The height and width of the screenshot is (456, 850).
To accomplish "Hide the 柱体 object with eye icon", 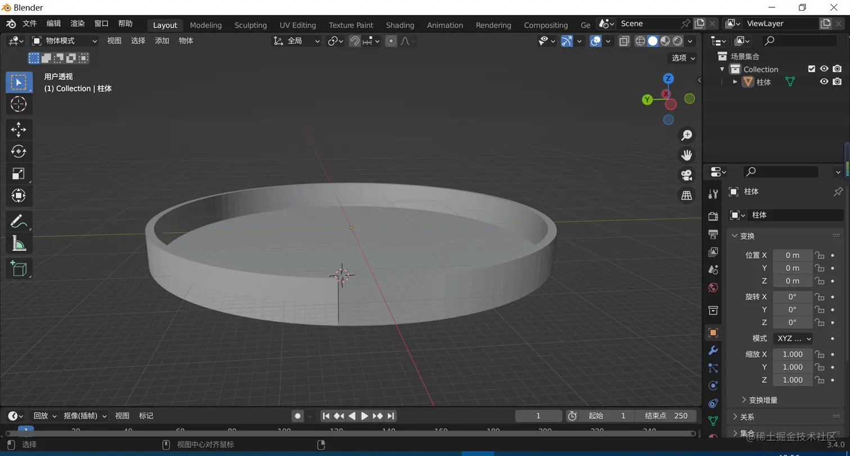I will coord(824,82).
